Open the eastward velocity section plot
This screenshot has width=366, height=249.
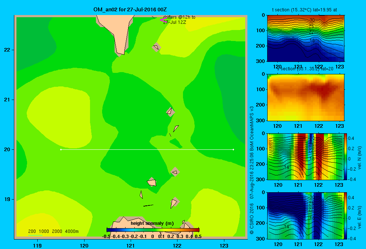tap(306, 216)
